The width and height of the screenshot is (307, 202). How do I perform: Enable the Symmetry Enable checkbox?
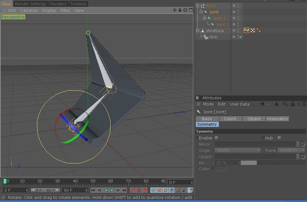[x=217, y=138]
